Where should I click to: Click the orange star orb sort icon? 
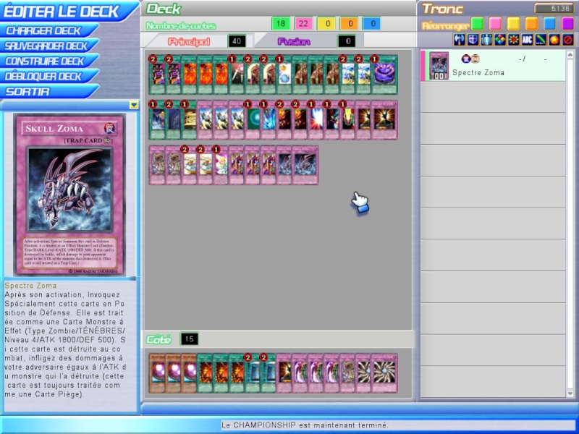tap(554, 40)
